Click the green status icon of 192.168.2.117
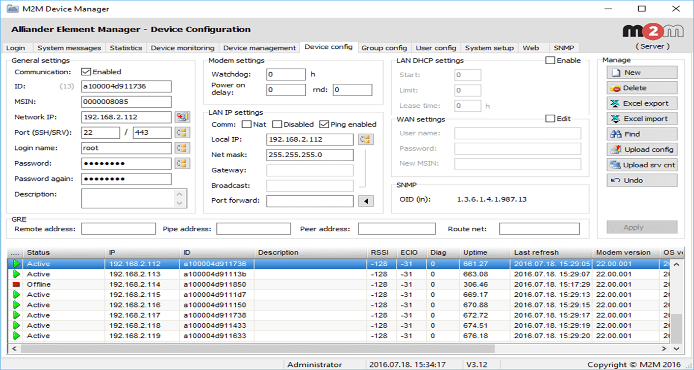The width and height of the screenshot is (694, 370). point(17,315)
